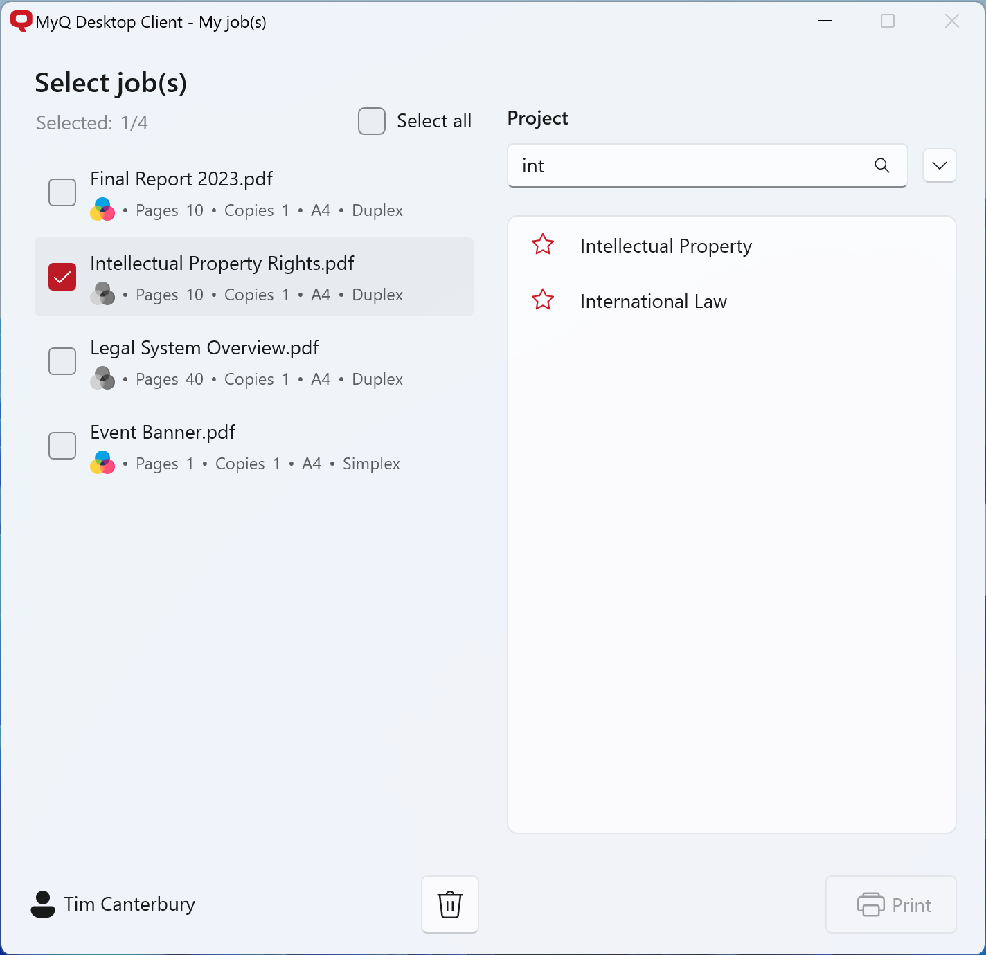Check the Final Report 2023.pdf checkbox
This screenshot has width=986, height=955.
point(62,192)
